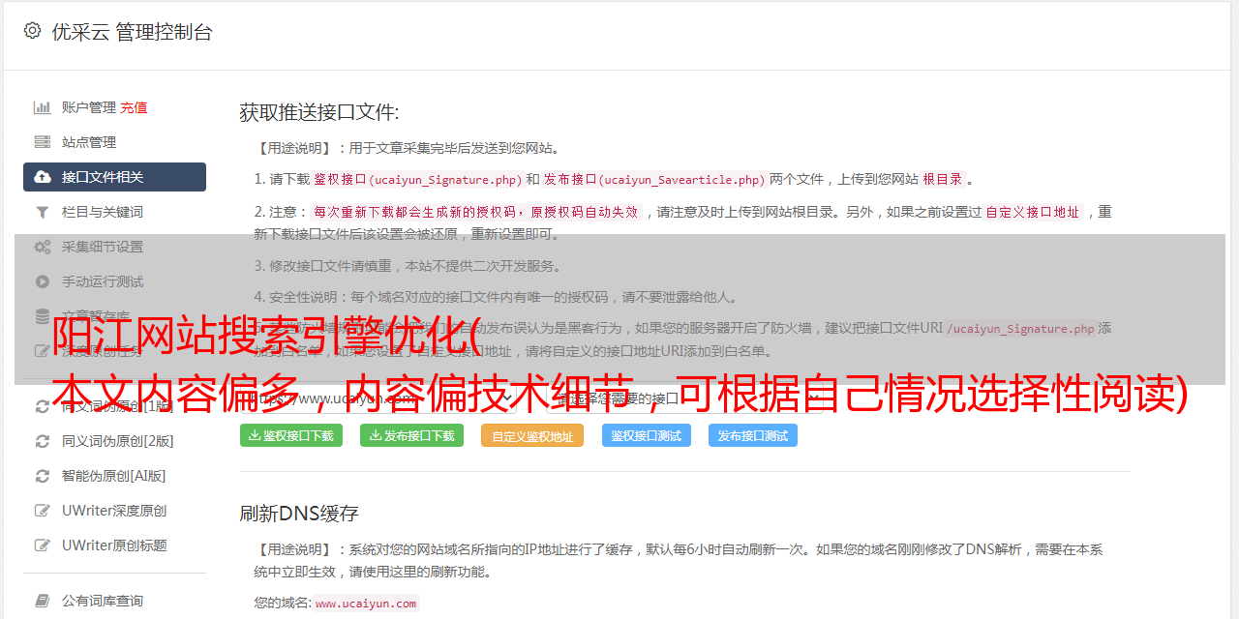This screenshot has width=1239, height=619.
Task: Click the 刷新DNS缓存 heading
Action: [x=299, y=514]
